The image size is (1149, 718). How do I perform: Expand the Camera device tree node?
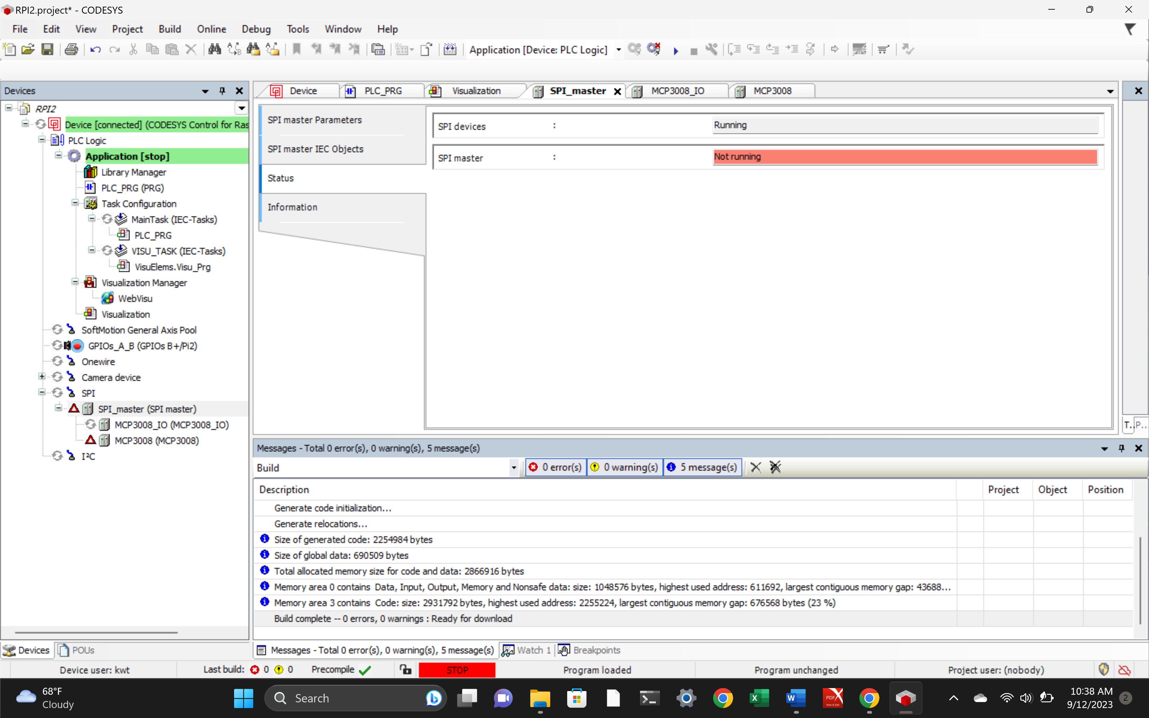[x=42, y=377]
